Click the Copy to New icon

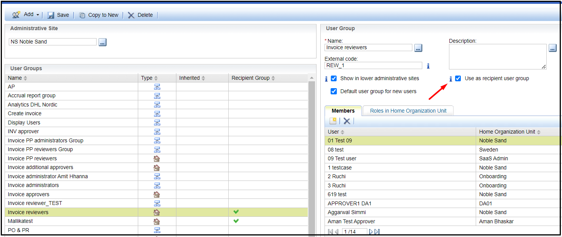(x=82, y=15)
